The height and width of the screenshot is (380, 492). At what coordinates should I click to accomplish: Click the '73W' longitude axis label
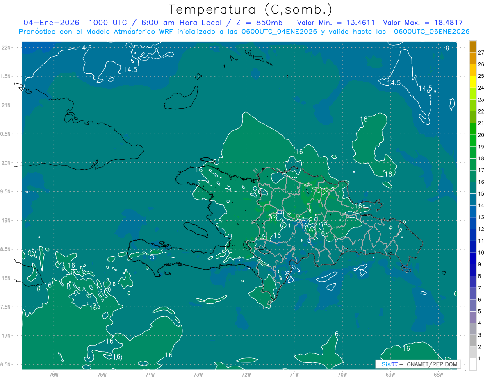[x=198, y=375]
